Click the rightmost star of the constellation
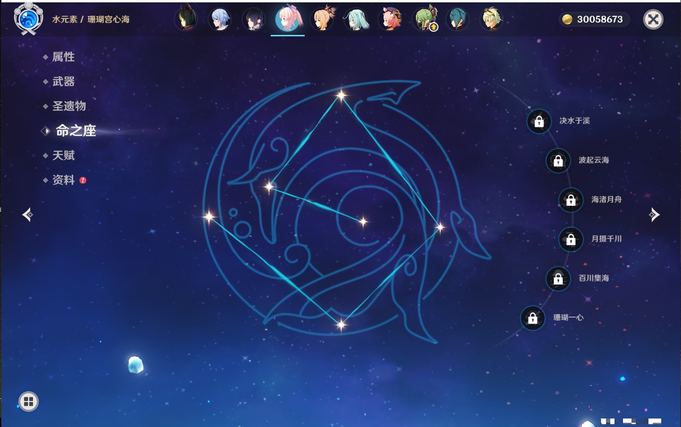 (x=440, y=227)
